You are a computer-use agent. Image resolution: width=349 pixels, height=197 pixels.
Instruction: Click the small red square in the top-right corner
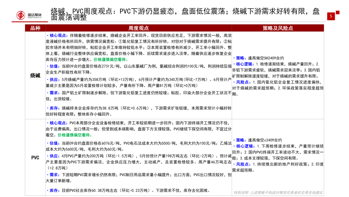tap(338, 13)
